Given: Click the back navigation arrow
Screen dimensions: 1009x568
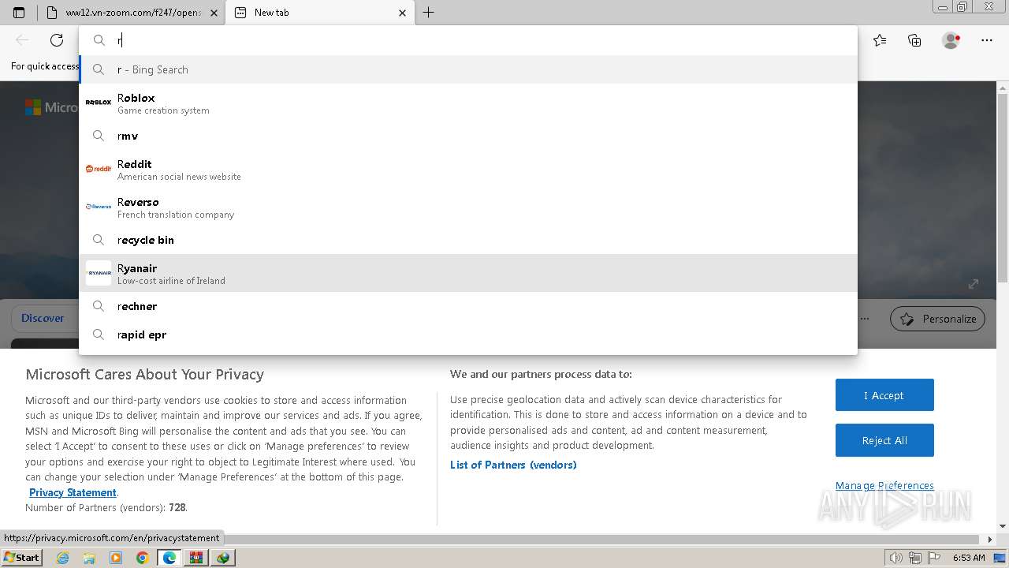Looking at the screenshot, I should (22, 40).
